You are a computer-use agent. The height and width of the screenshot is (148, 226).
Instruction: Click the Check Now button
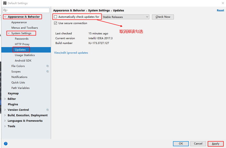coord(163,17)
